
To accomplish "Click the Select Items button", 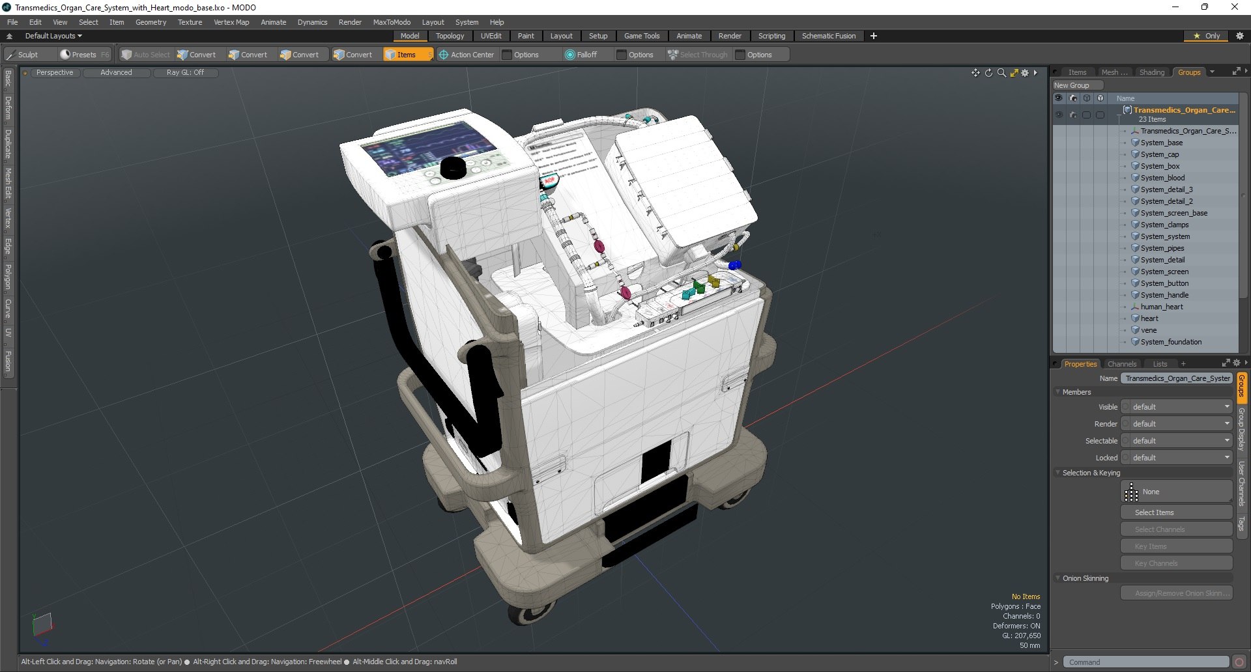I will [x=1176, y=512].
